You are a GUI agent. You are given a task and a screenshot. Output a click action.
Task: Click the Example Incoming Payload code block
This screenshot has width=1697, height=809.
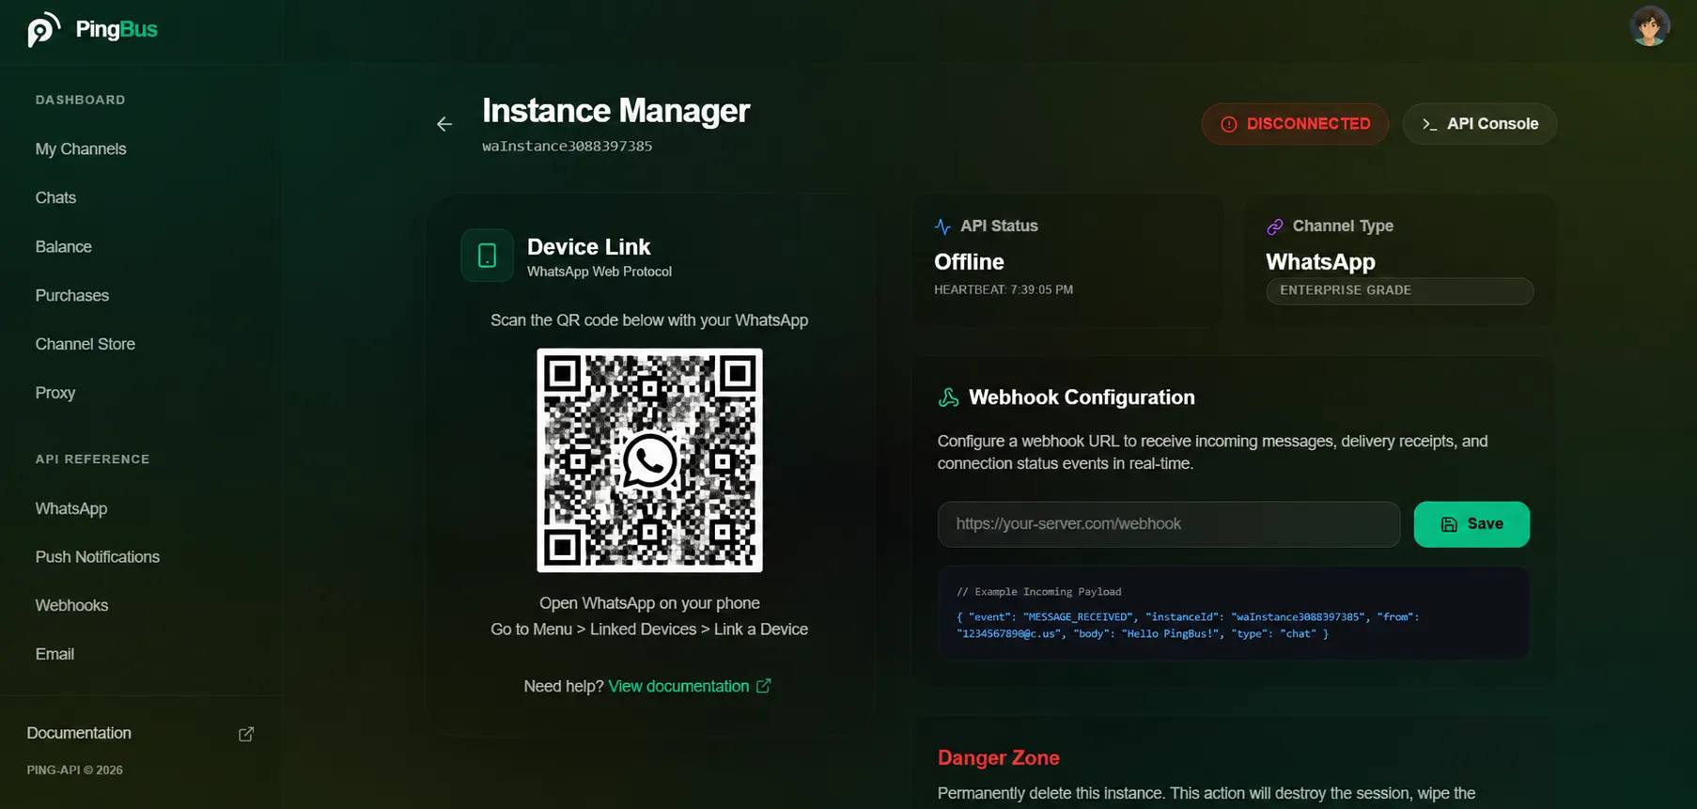tap(1233, 613)
